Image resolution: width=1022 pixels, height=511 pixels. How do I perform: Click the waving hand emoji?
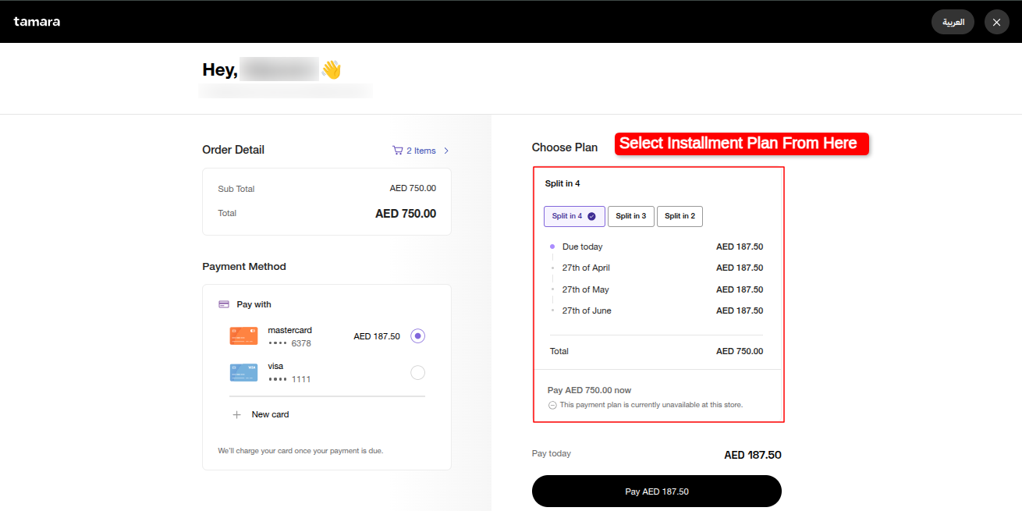(x=332, y=69)
